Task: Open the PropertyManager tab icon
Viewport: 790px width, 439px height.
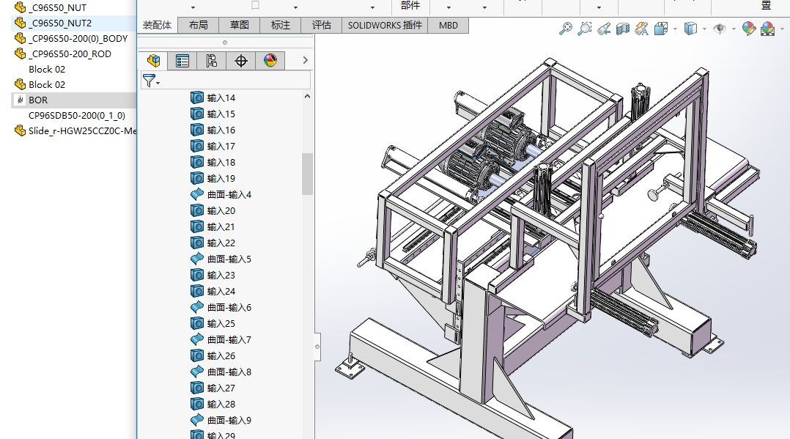Action: [182, 61]
